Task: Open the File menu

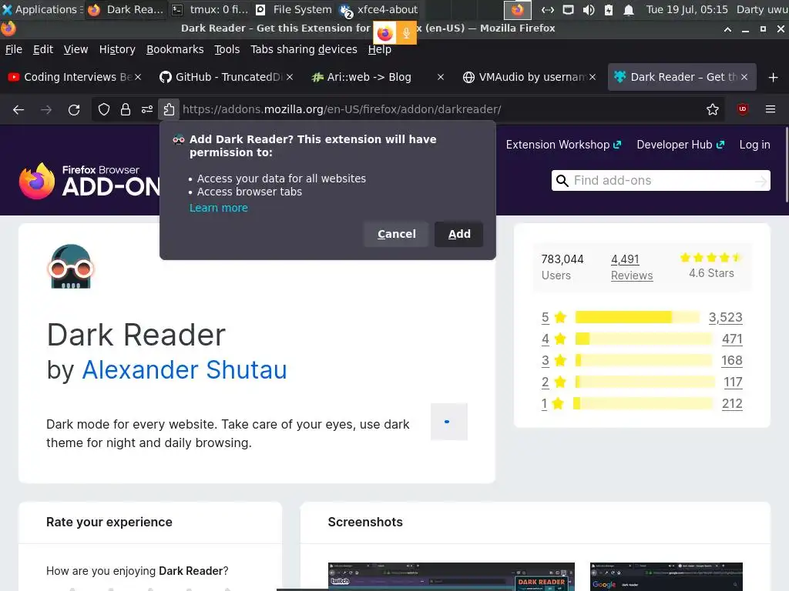Action: click(x=14, y=49)
